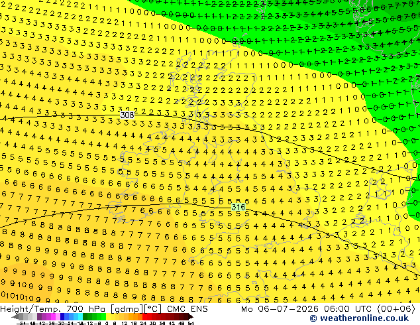Click the grey left arrow of the color scale
The width and height of the screenshot is (420, 325).
pos(15,317)
